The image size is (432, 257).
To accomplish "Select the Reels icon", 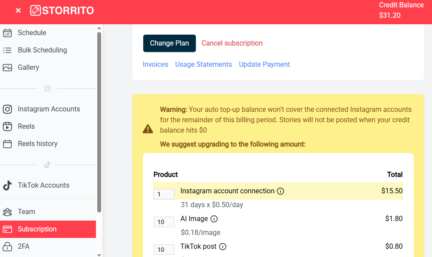I will pos(7,126).
